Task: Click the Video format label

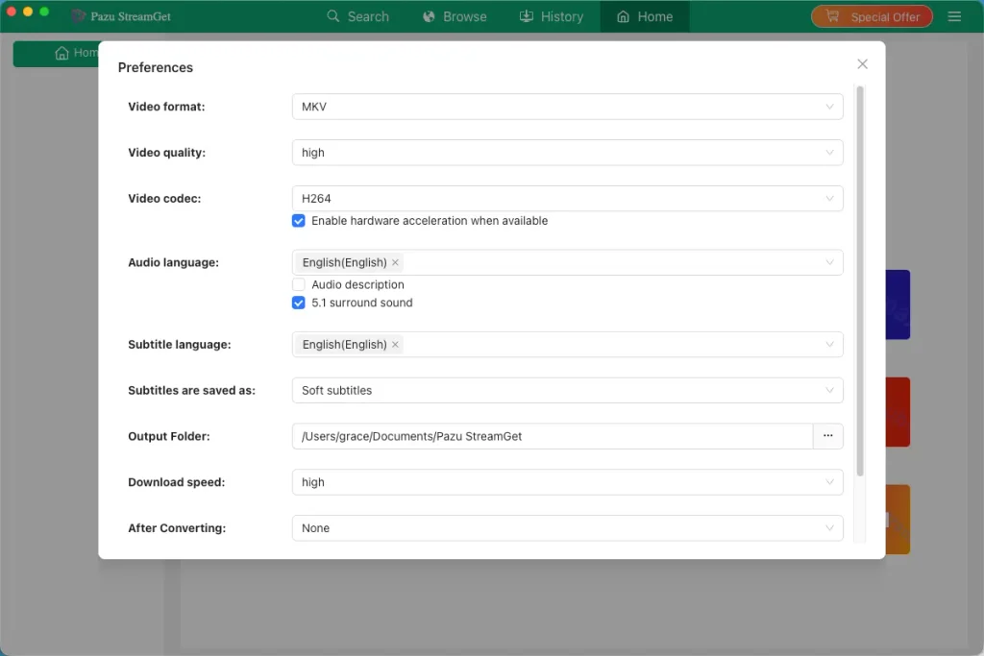Action: click(x=166, y=107)
